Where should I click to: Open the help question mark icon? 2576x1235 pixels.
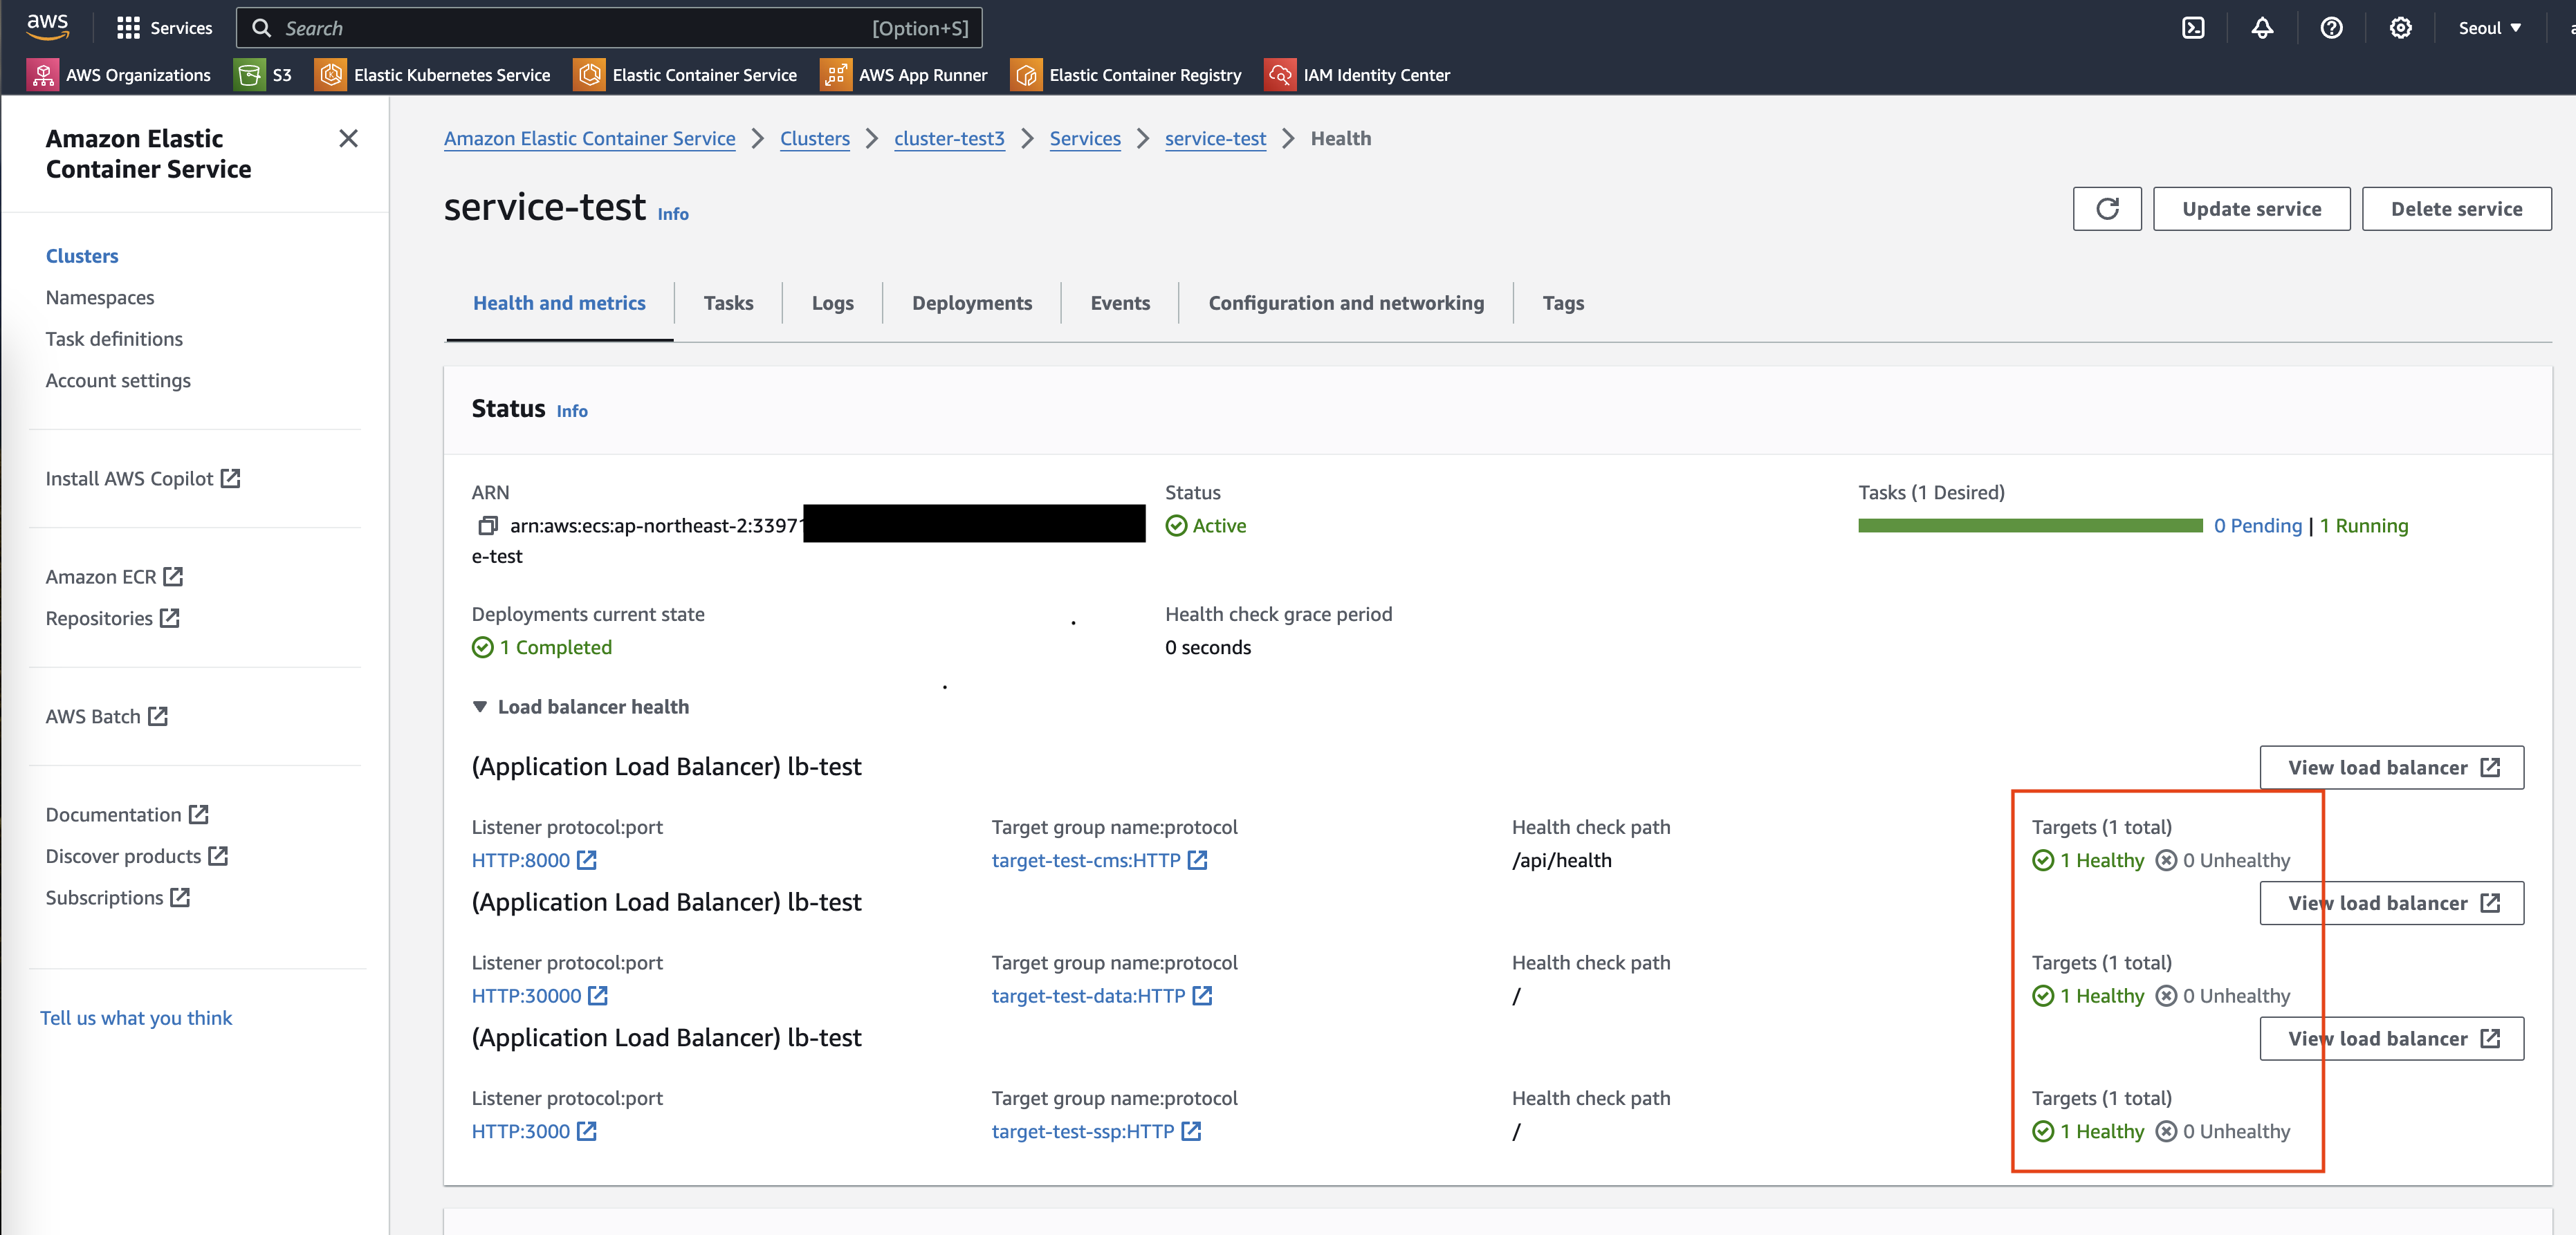(2331, 28)
